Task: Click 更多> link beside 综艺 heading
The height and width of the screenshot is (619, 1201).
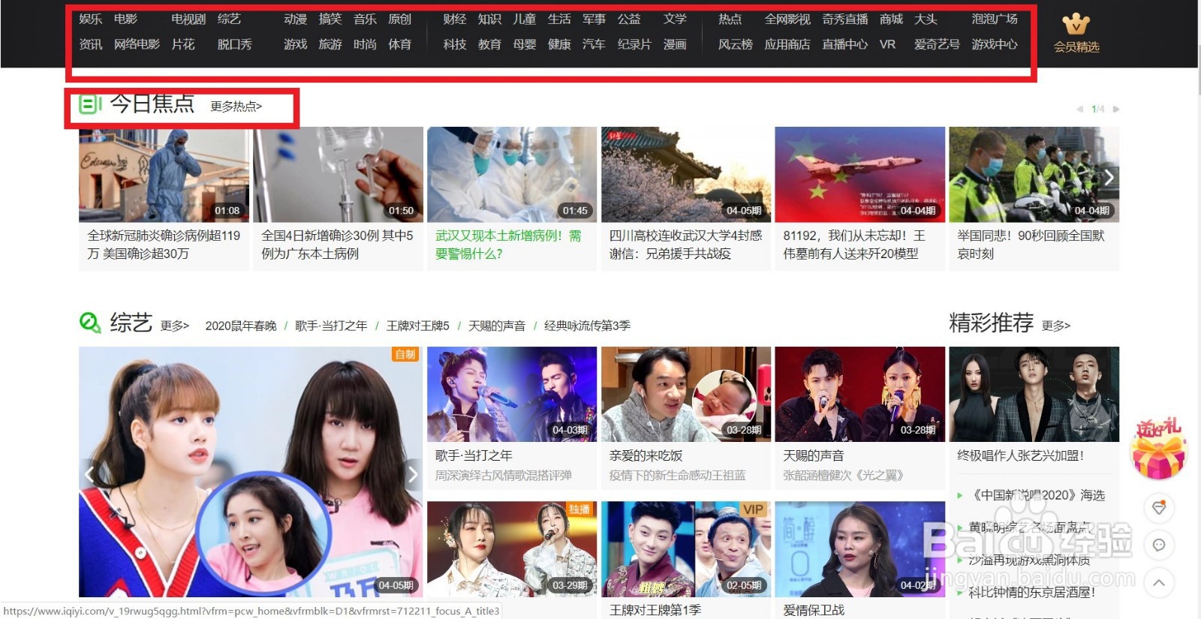Action: (175, 326)
